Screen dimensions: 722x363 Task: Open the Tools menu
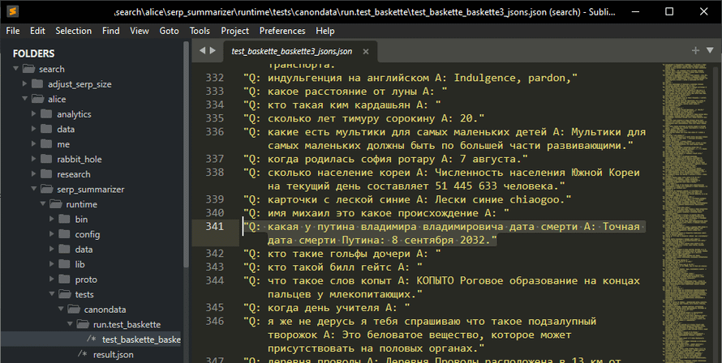point(200,31)
